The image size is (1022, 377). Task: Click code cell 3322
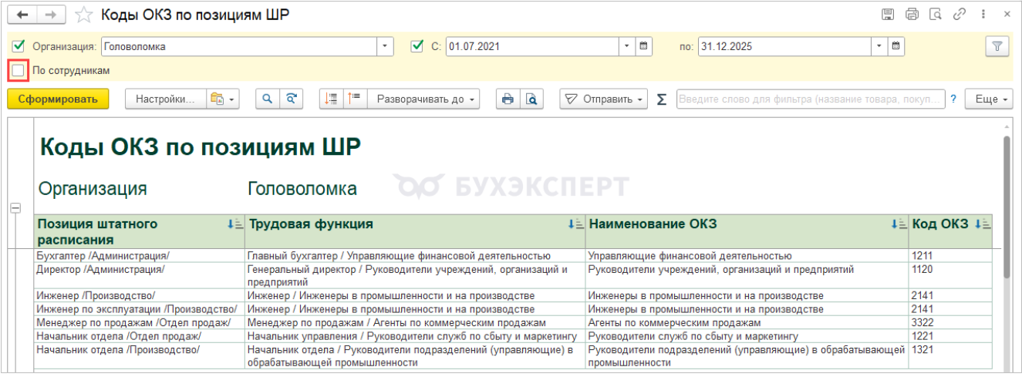pos(951,322)
